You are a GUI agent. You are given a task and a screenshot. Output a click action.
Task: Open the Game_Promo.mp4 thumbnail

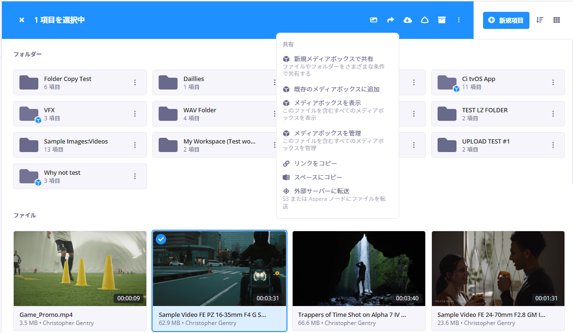point(80,269)
